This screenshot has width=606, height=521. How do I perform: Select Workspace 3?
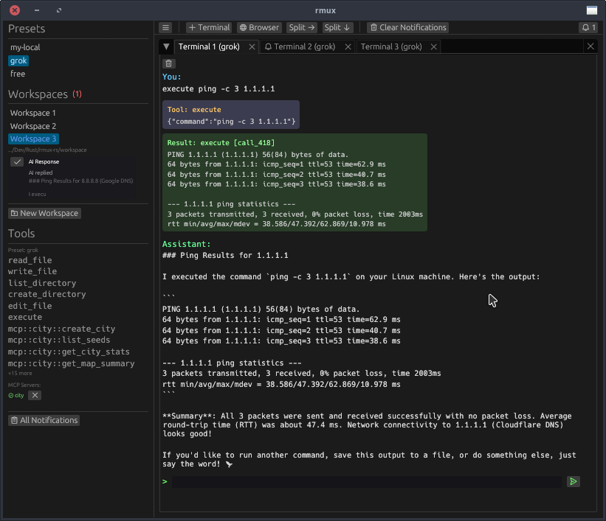click(33, 139)
